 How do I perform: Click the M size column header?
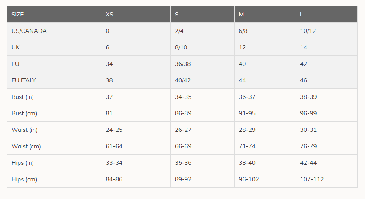click(241, 15)
